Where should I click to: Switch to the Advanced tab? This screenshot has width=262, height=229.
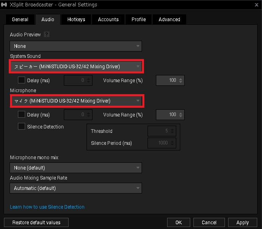169,20
